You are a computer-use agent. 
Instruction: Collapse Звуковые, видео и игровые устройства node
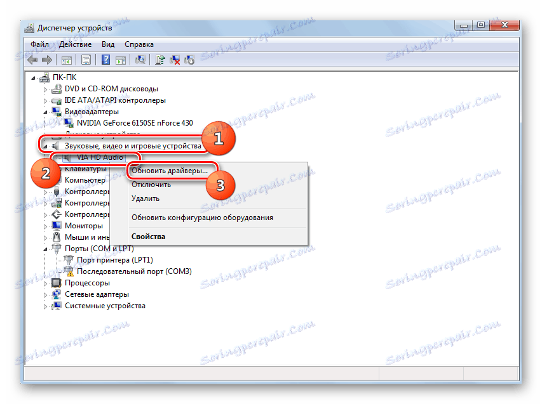pos(45,147)
